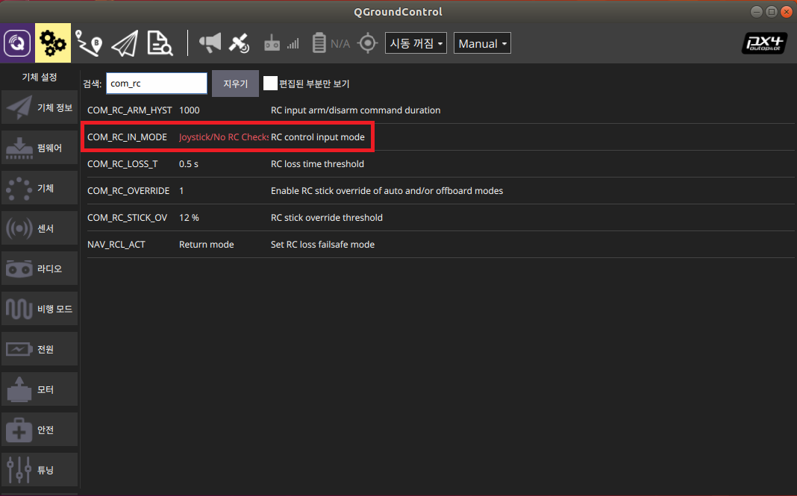Edit the Joystick/No RC Checks value
The width and height of the screenshot is (797, 496).
click(224, 137)
